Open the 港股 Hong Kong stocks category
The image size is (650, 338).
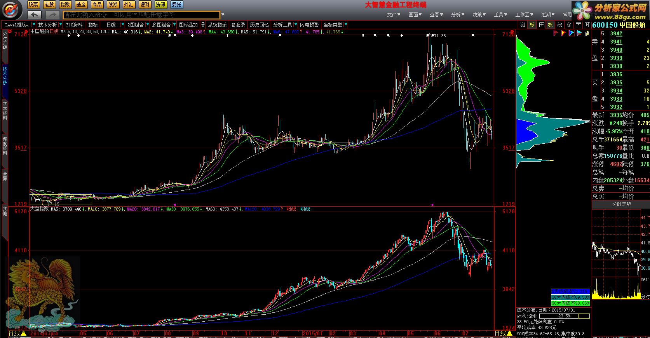pos(49,5)
